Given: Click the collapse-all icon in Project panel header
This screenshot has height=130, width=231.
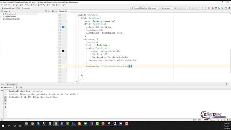Looking at the screenshot, I should [49, 11].
